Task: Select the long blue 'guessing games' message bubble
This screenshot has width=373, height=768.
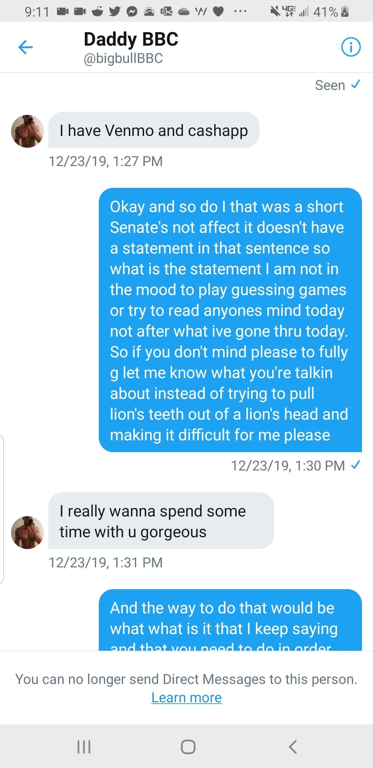Action: click(230, 320)
